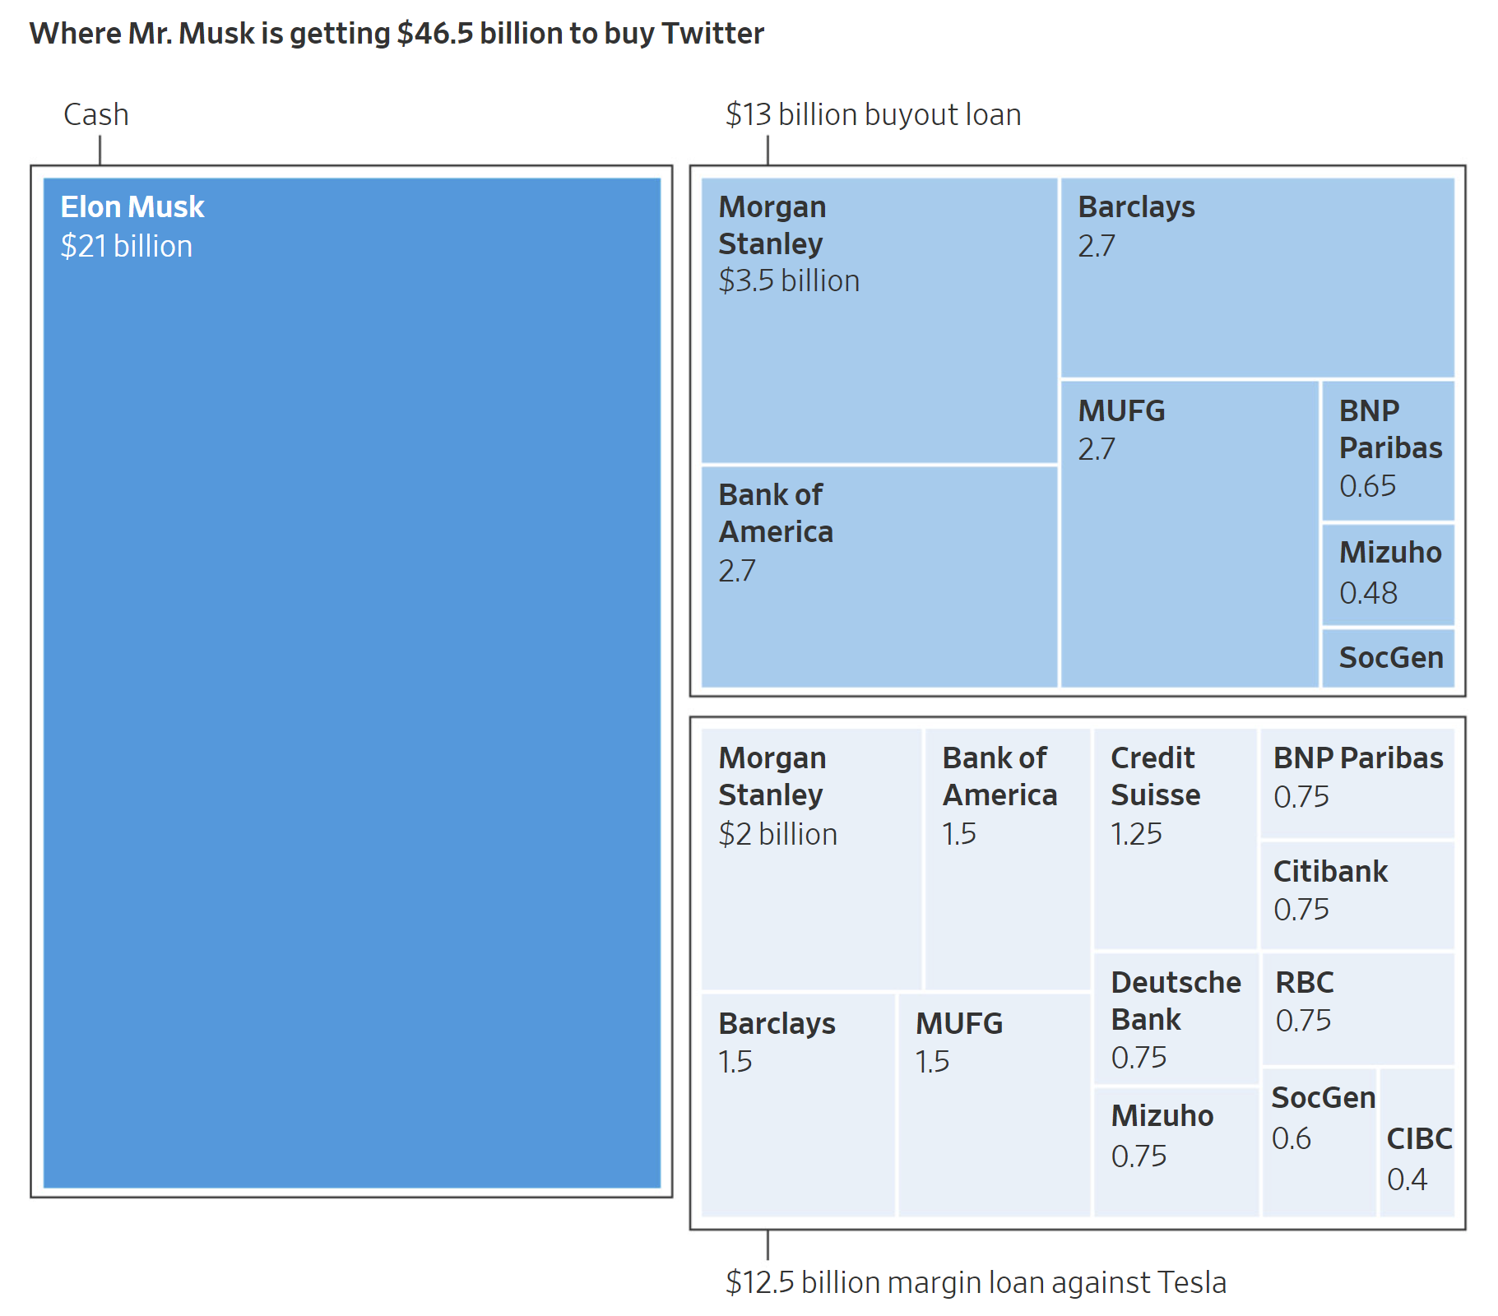The image size is (1498, 1316).
Task: Click the Barclays 1.5 margin tile
Action: 798,1105
